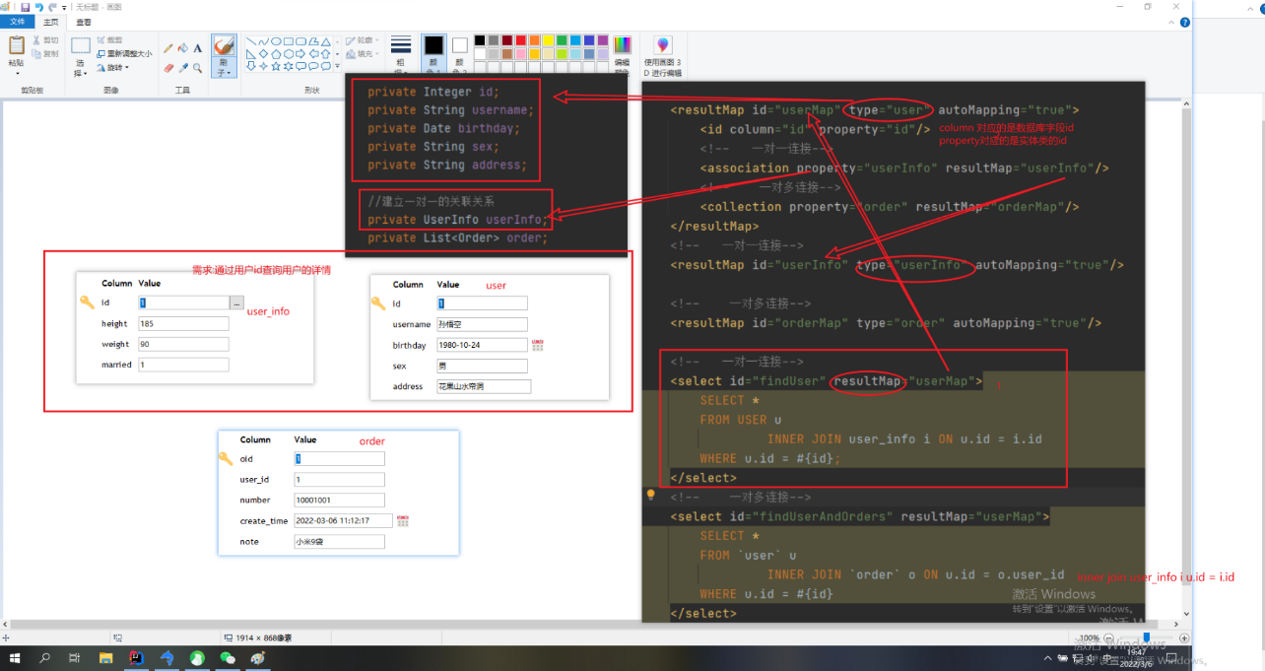Choose the Curve shape
This screenshot has height=671, width=1265.
click(x=263, y=41)
